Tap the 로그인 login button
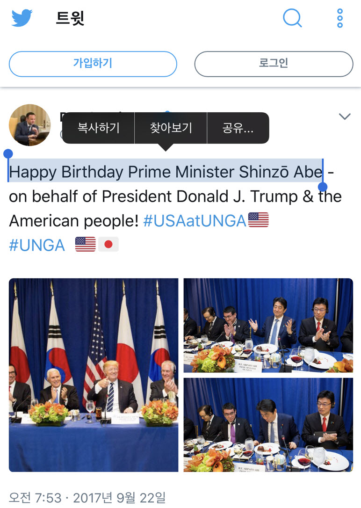The height and width of the screenshot is (508, 361). coord(274,64)
